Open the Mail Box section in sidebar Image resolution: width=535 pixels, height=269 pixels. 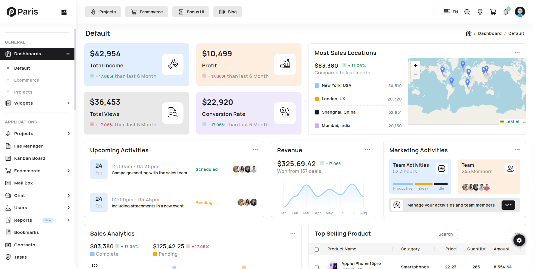tap(23, 183)
